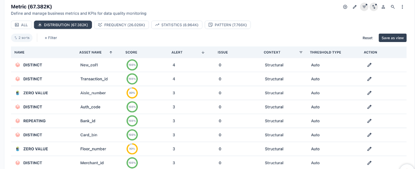Click the 100% score ring for Card_bin
The image size is (415, 169).
tap(132, 135)
